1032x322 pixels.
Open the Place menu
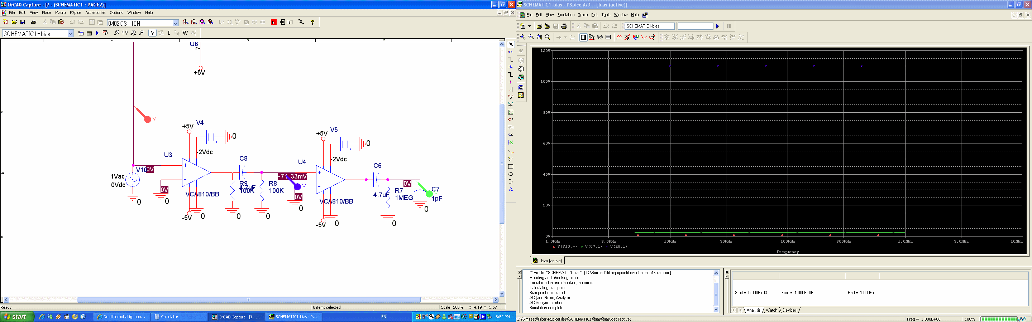[x=47, y=13]
